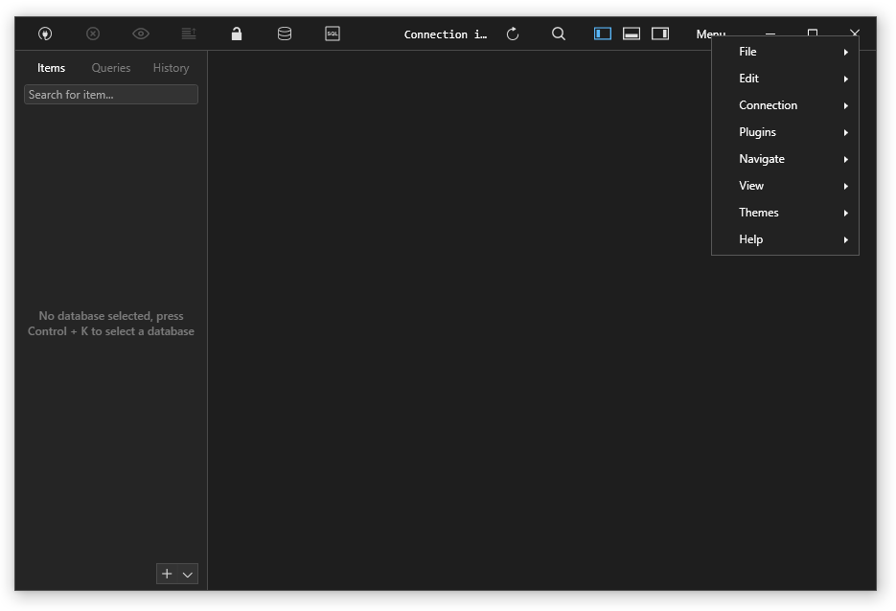Toggle the left sidebar panel visibility

[602, 33]
